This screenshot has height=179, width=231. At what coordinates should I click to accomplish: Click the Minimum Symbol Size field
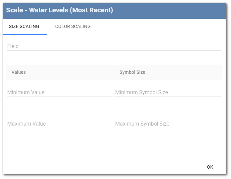(168, 92)
